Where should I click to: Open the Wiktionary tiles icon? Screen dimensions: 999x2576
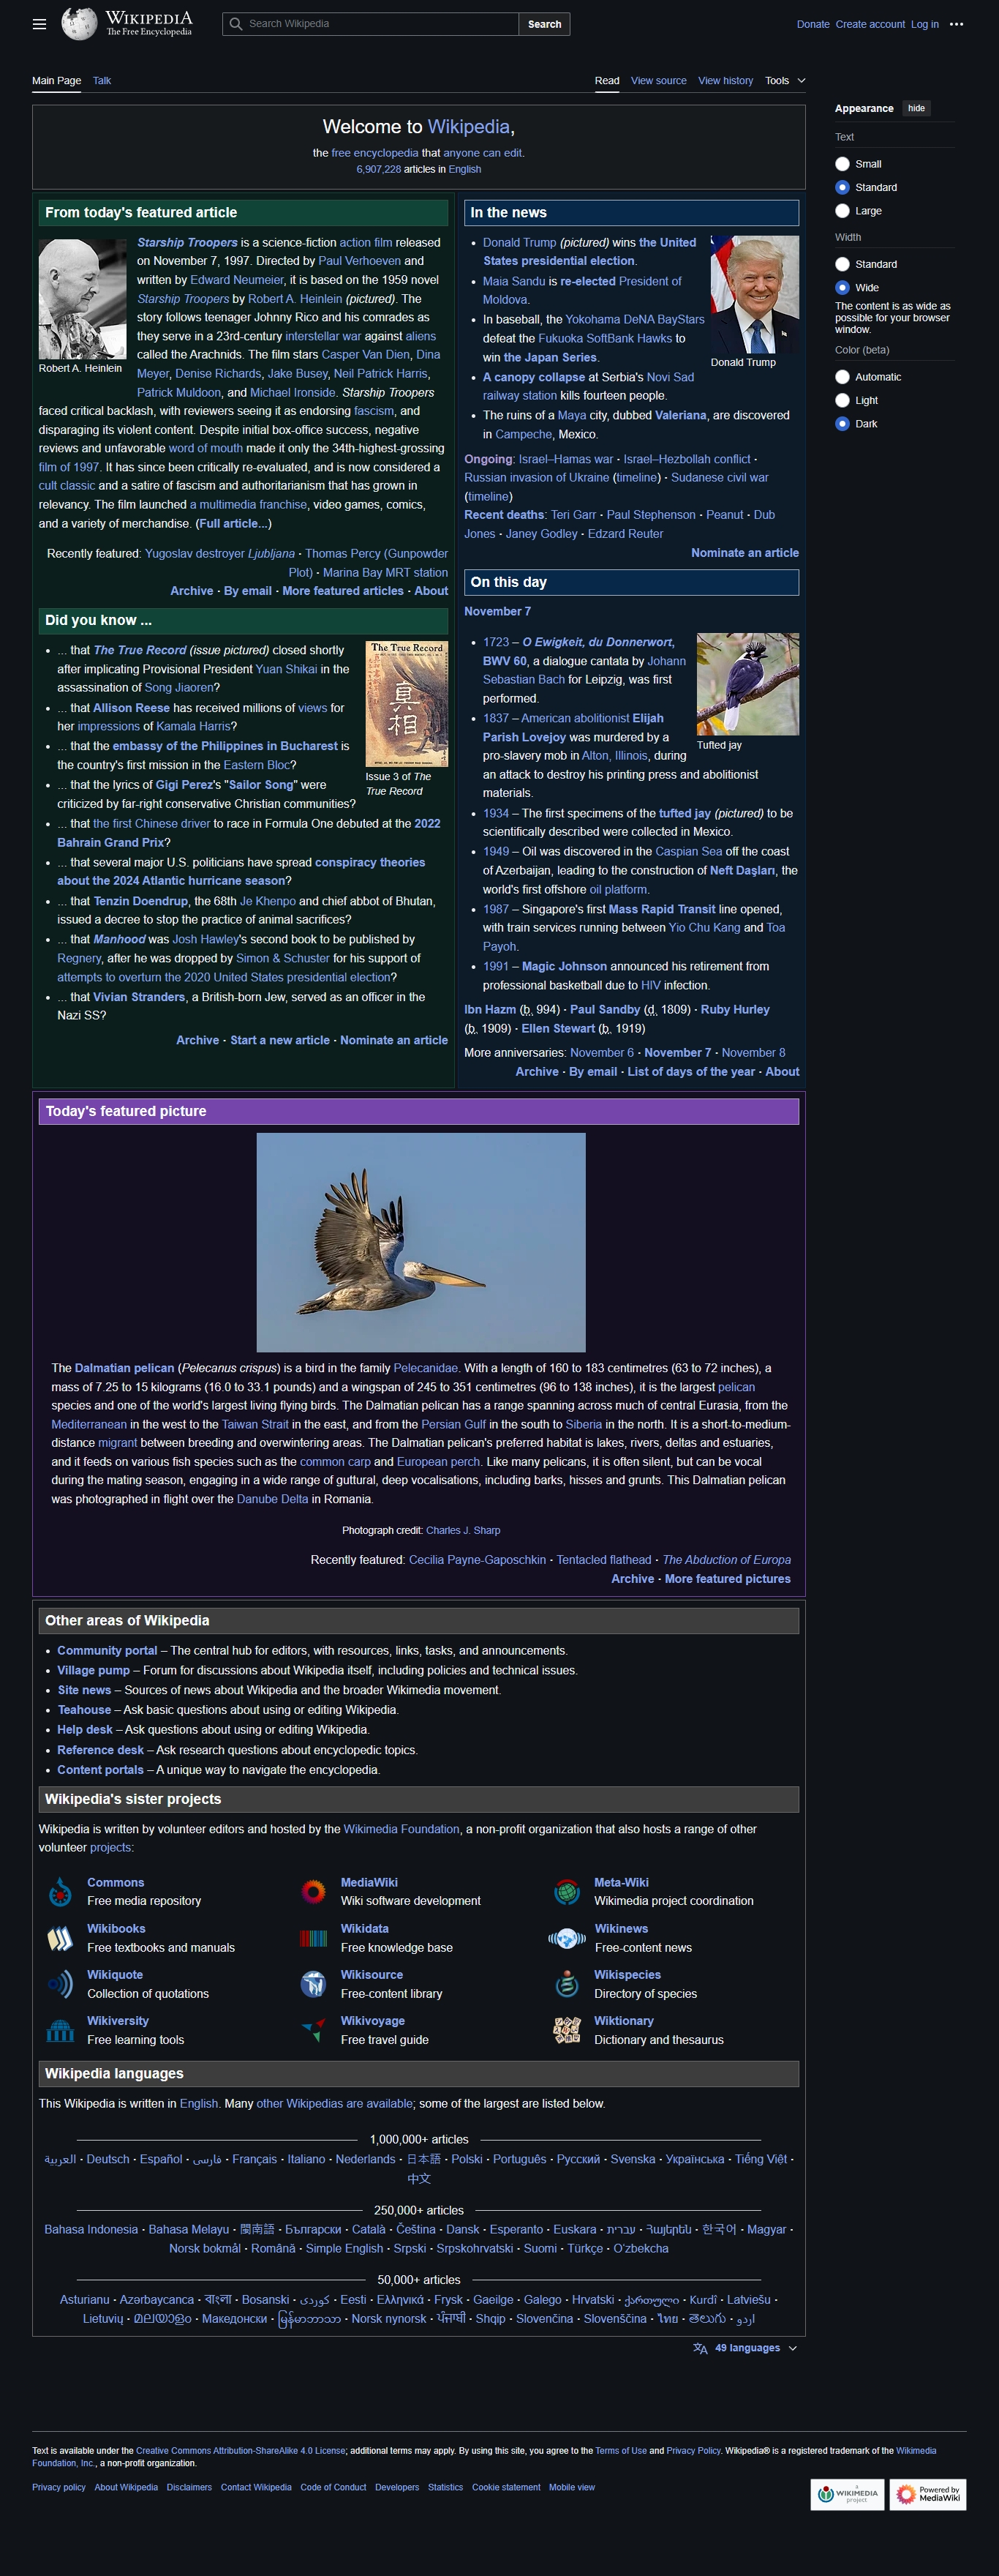(568, 2030)
